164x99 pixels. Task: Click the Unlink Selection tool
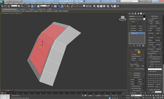coord(5,6)
